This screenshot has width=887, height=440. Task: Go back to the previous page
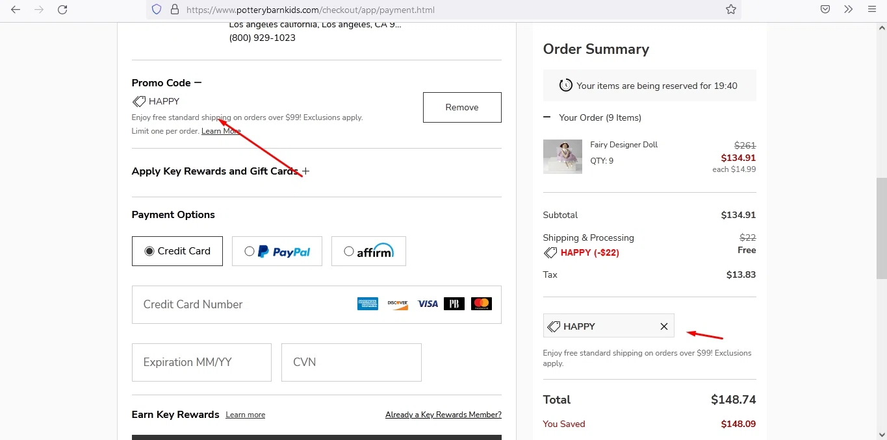click(x=16, y=10)
